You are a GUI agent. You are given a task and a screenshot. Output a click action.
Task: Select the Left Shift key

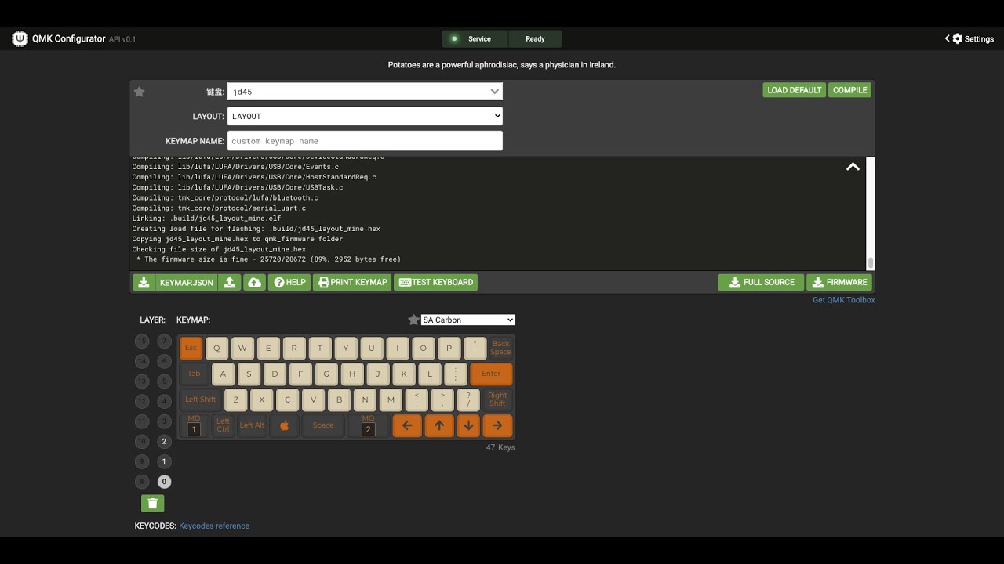[x=200, y=399]
